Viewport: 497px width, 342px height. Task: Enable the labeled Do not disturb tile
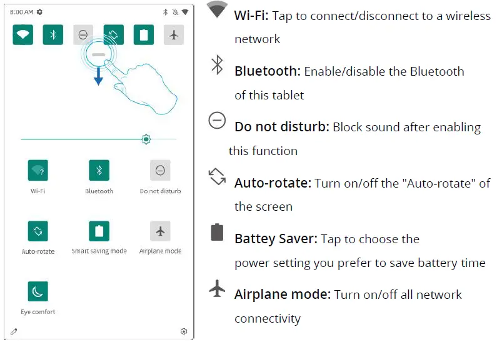pyautogui.click(x=160, y=170)
